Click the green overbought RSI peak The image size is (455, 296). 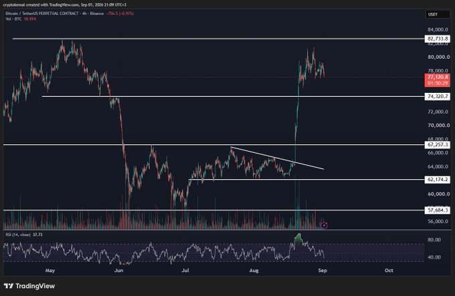pos(298,238)
